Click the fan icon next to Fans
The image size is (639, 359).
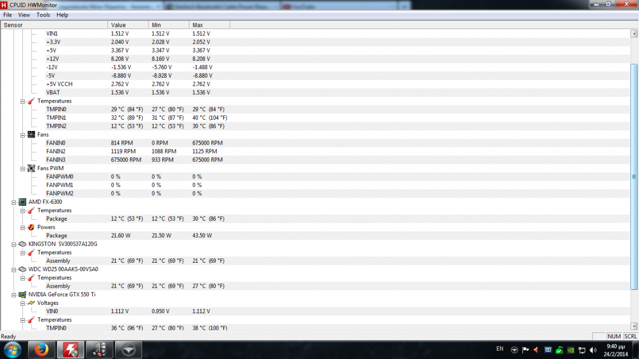coord(31,135)
